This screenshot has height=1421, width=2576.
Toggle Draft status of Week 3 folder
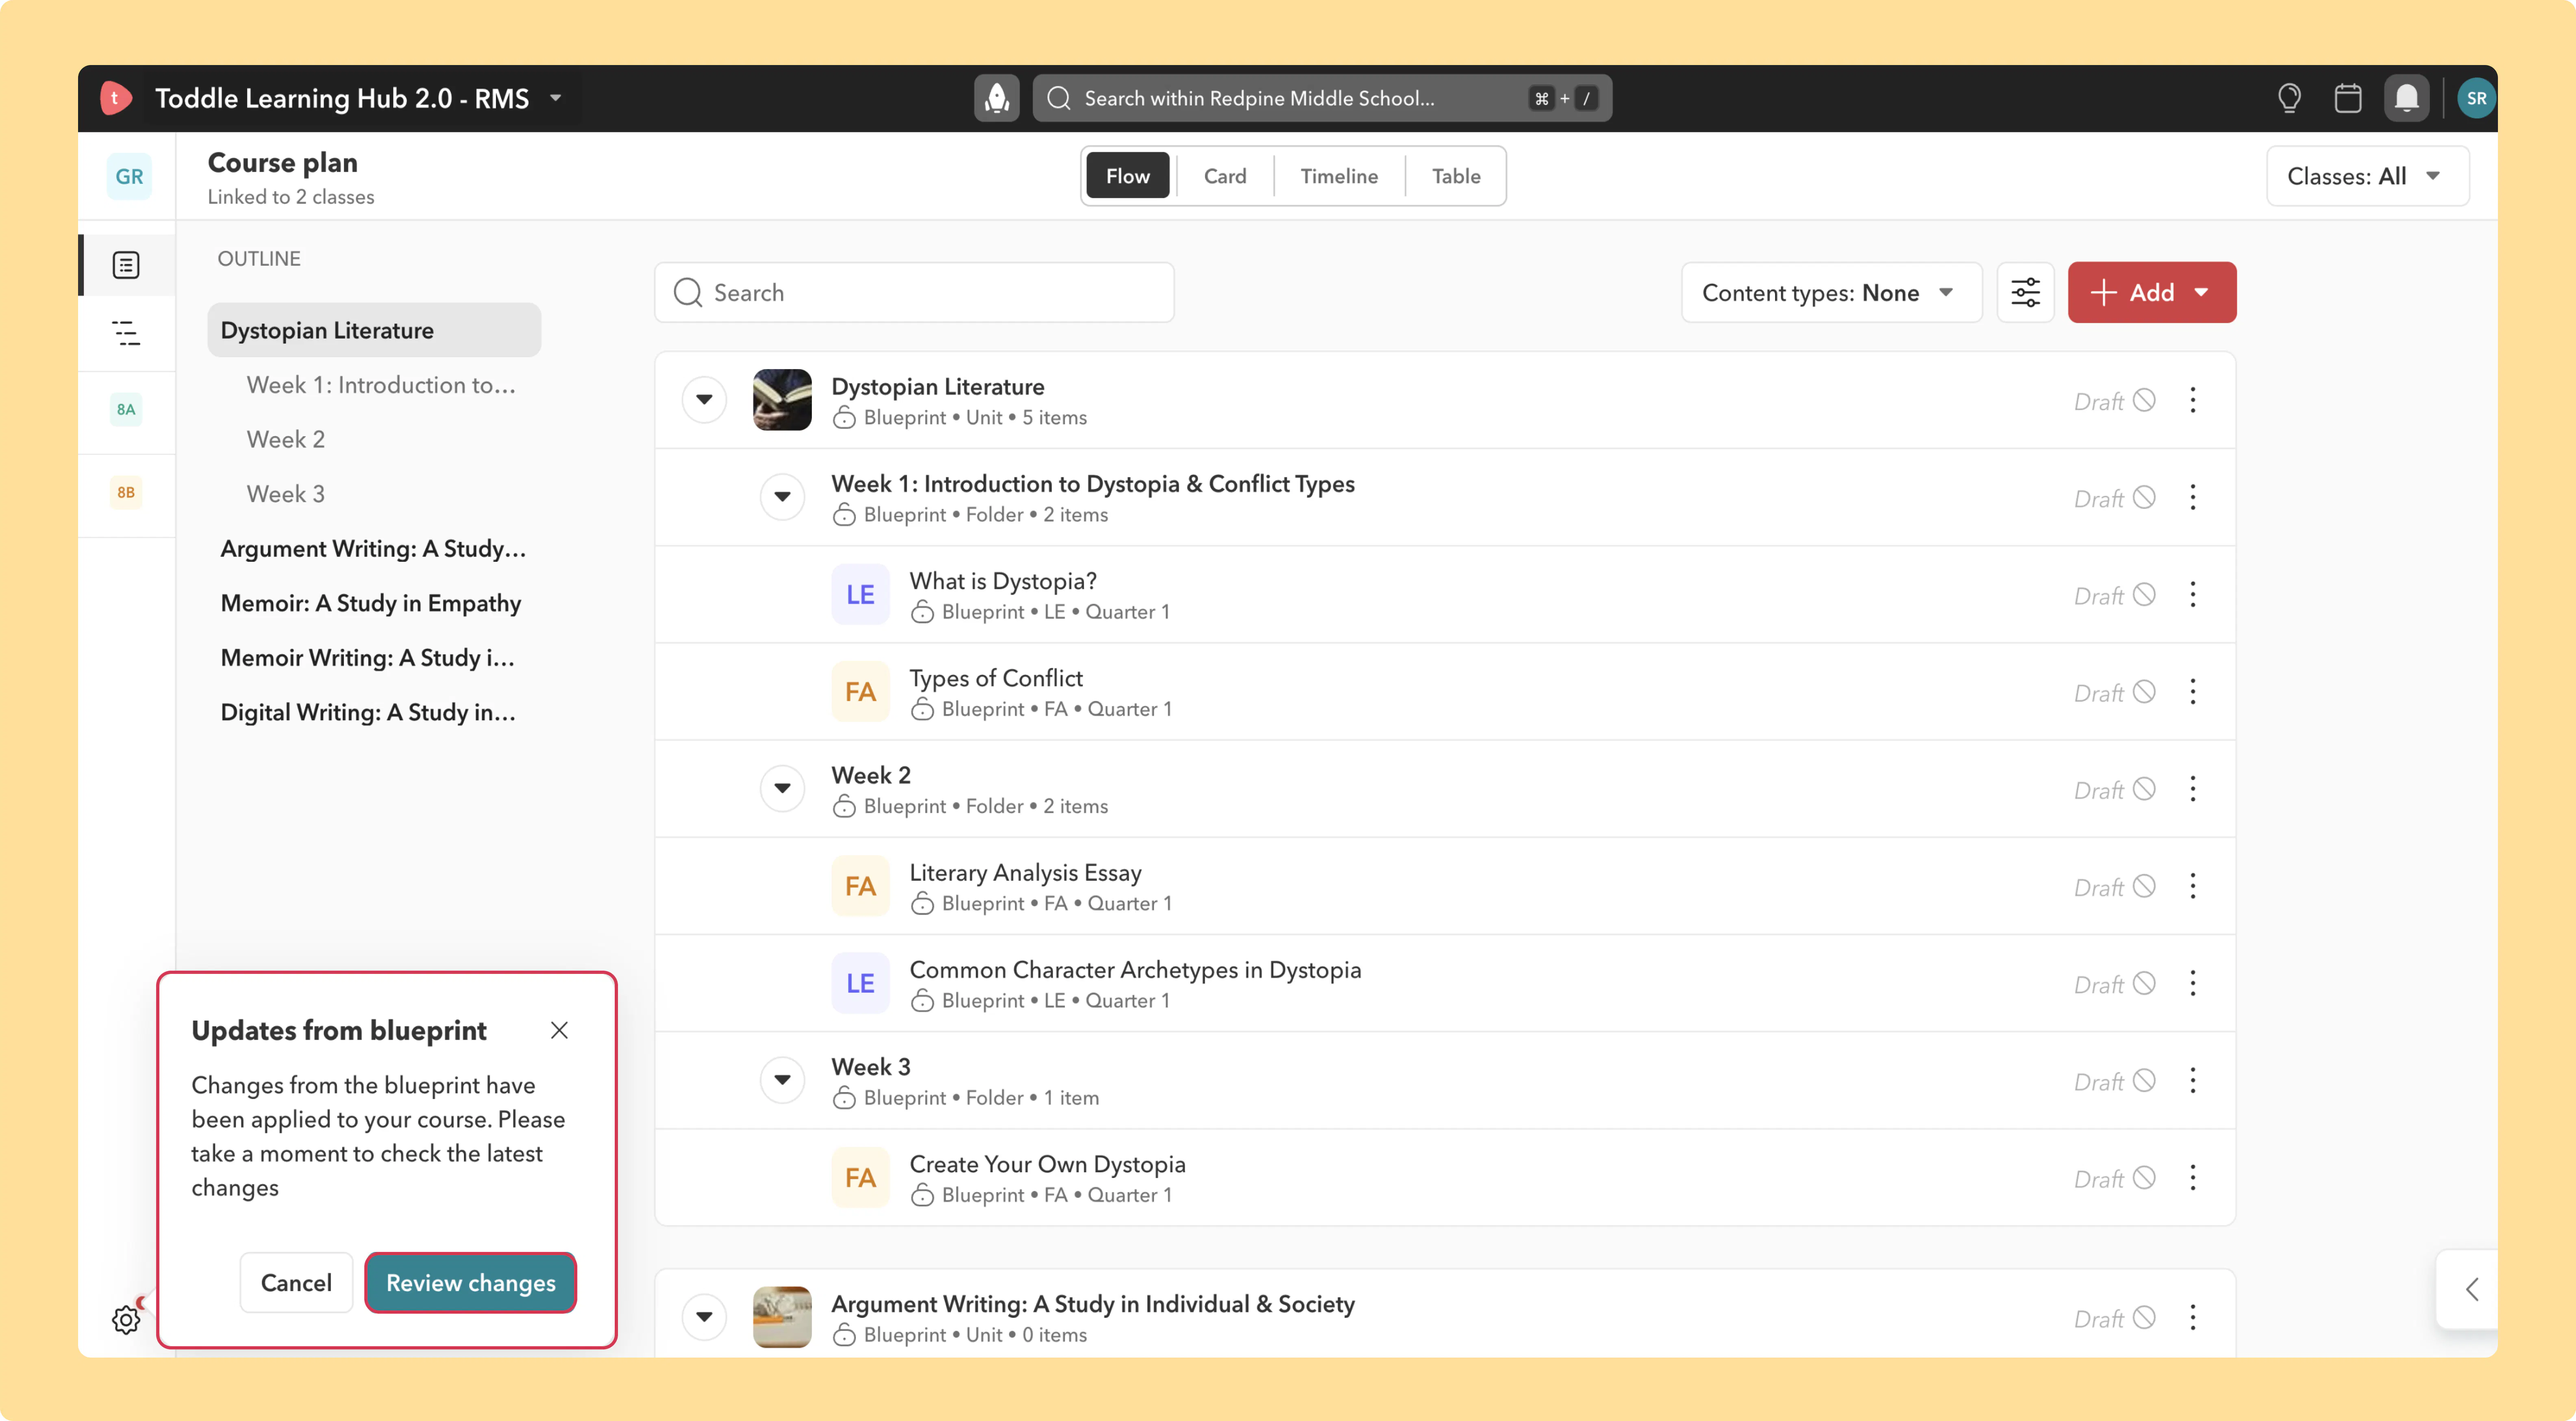pyautogui.click(x=2114, y=1081)
